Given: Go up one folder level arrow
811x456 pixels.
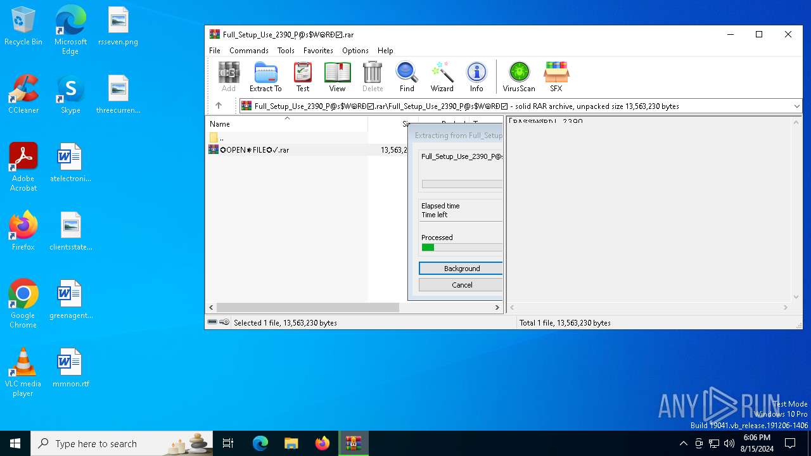Looking at the screenshot, I should 219,106.
